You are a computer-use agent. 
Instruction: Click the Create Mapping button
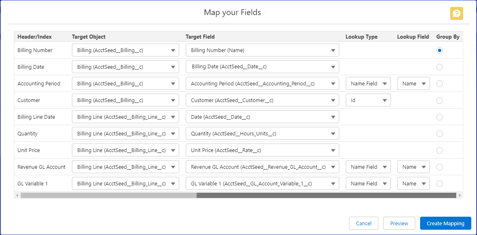[x=445, y=223]
